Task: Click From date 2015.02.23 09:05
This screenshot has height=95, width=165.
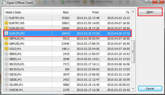Action: (88, 69)
